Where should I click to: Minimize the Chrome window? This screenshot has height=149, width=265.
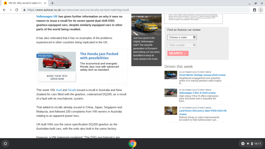click(249, 3)
